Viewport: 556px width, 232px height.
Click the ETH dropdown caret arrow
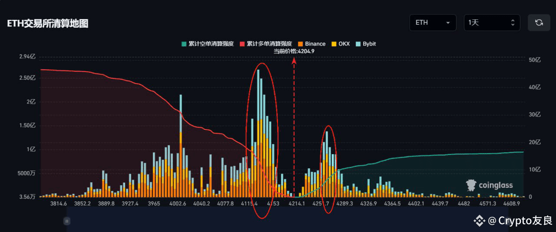[x=448, y=23]
